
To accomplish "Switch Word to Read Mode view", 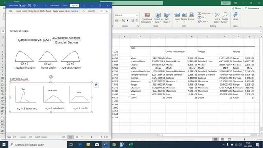I will coord(64,137).
